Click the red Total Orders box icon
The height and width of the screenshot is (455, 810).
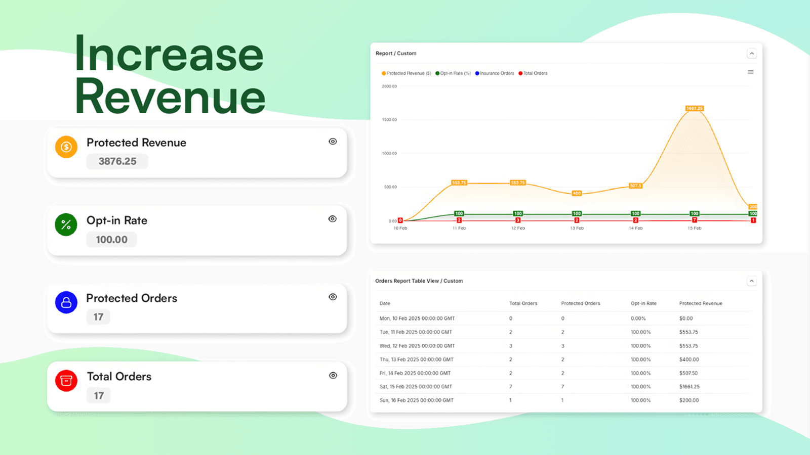[65, 381]
